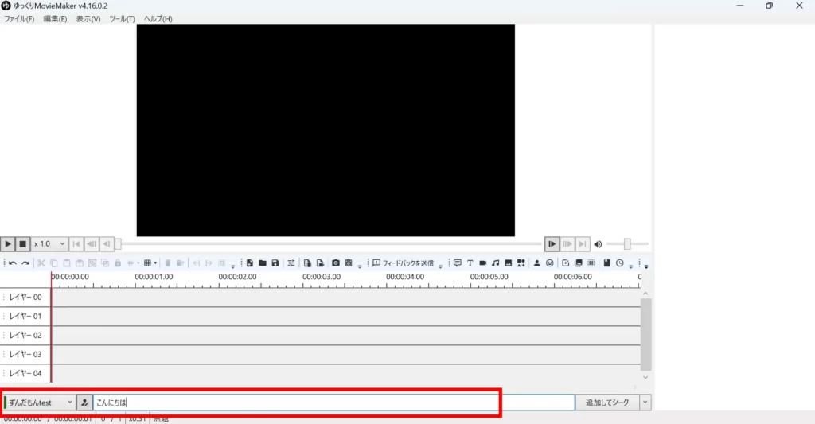Click the video export file icon

(320, 263)
